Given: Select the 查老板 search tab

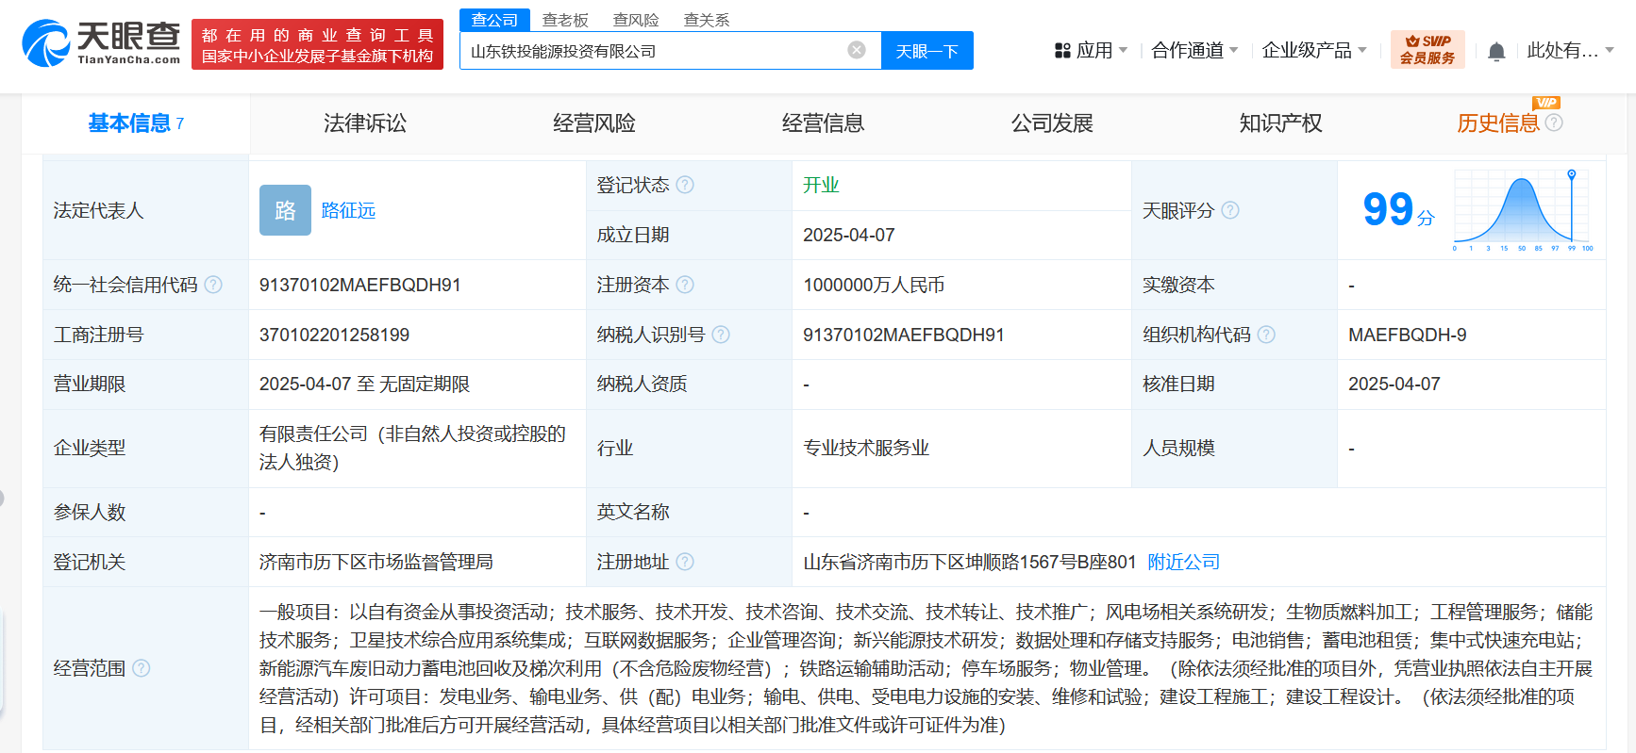Looking at the screenshot, I should tap(565, 20).
